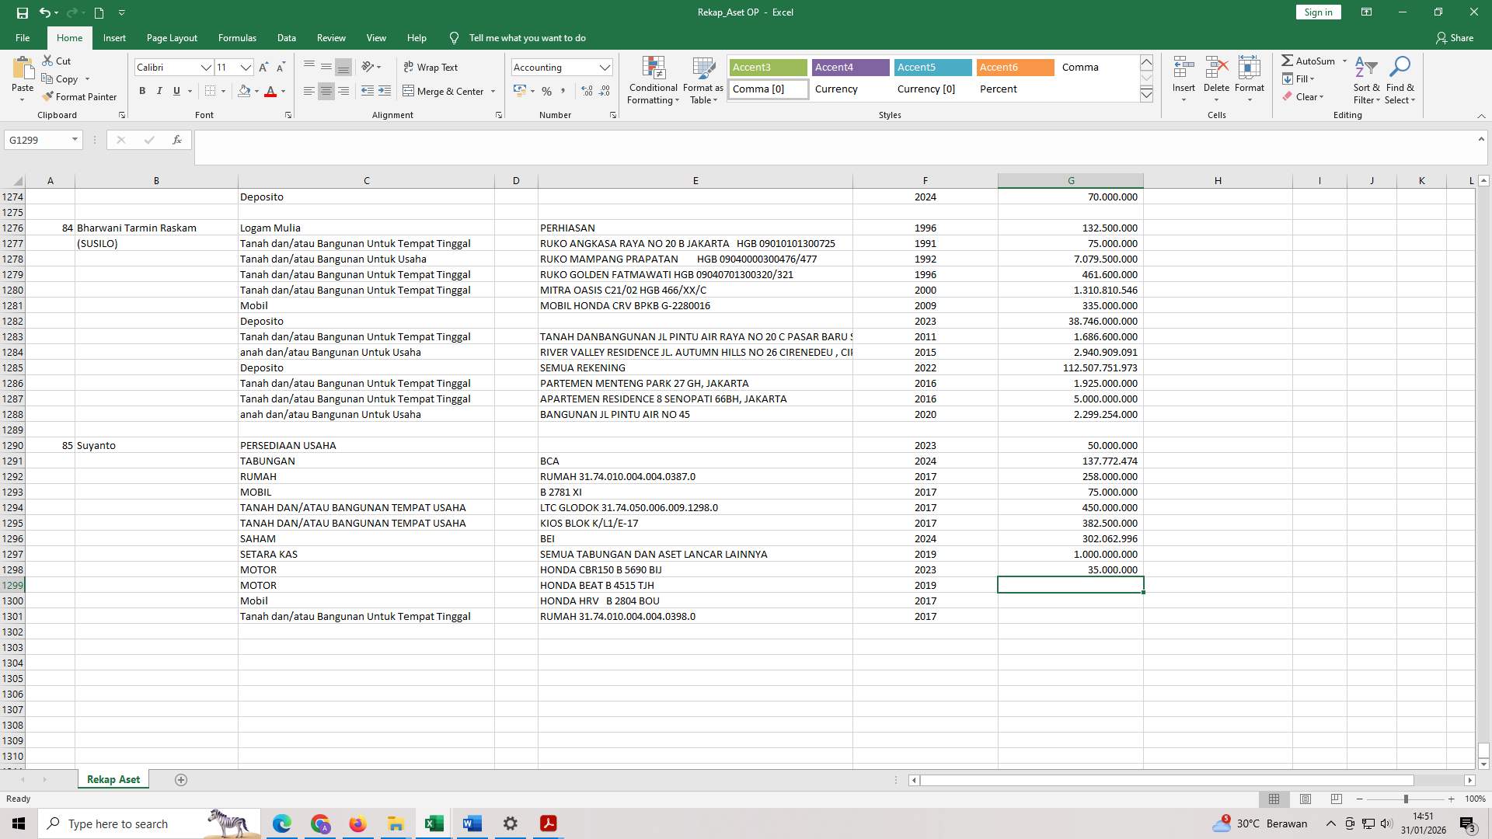Open the Review tab
Screen dimensions: 1492x839
pyautogui.click(x=331, y=37)
